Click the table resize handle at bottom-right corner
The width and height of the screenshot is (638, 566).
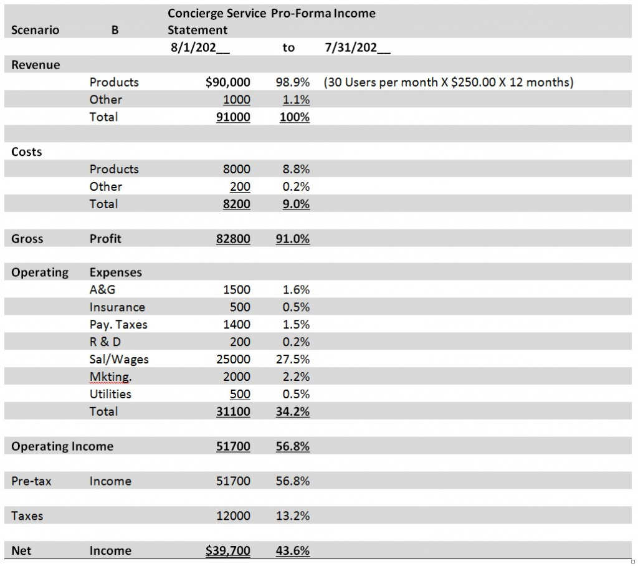coord(634,561)
